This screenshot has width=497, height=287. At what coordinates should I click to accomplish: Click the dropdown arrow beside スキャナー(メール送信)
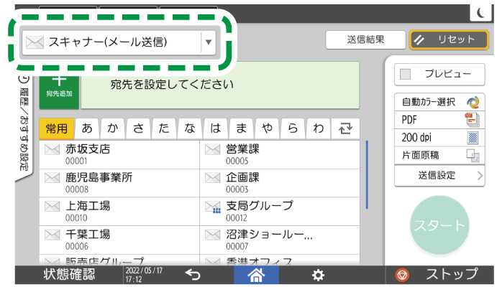[x=209, y=42]
